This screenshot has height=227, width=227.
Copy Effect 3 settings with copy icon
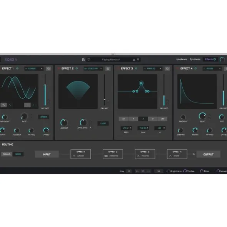click(167, 69)
